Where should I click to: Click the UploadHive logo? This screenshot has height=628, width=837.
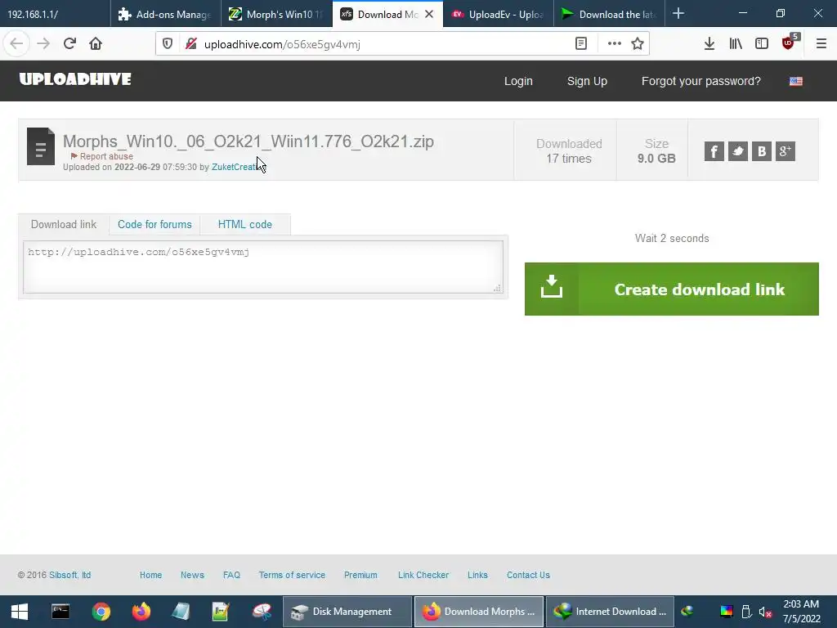pos(75,79)
